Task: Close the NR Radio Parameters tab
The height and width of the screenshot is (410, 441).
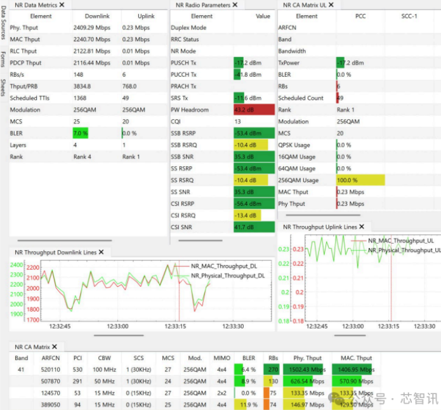Action: point(235,4)
